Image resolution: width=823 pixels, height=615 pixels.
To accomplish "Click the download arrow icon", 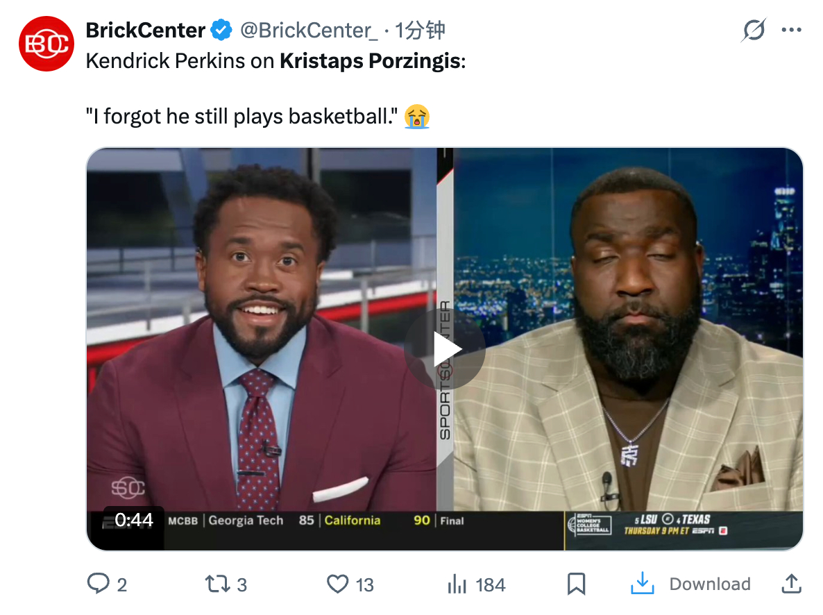I will (x=643, y=584).
